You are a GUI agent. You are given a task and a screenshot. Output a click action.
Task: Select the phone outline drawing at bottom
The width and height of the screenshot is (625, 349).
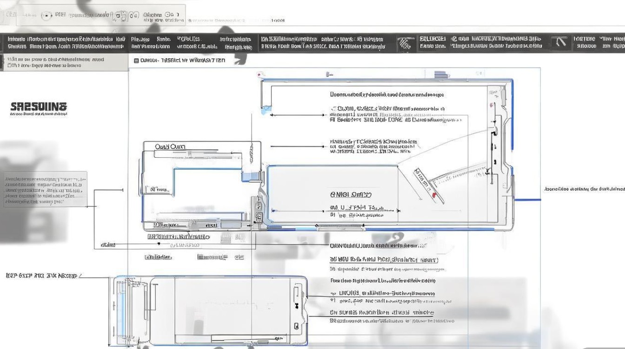click(209, 310)
